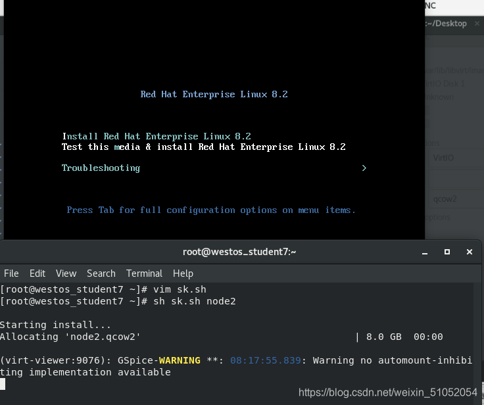Screen dimensions: 484x405
Task: Open the Edit menu in terminal
Action: click(37, 274)
